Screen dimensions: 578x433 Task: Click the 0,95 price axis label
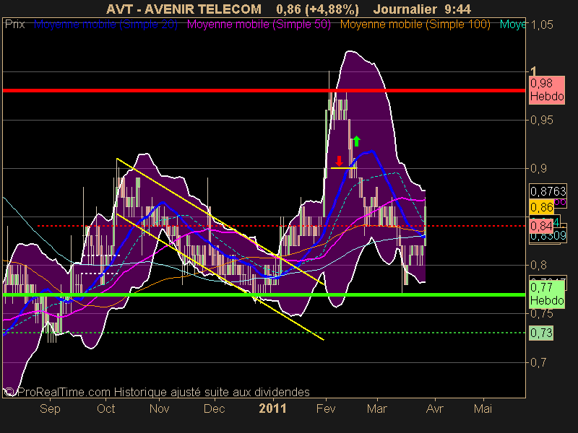[x=542, y=120]
